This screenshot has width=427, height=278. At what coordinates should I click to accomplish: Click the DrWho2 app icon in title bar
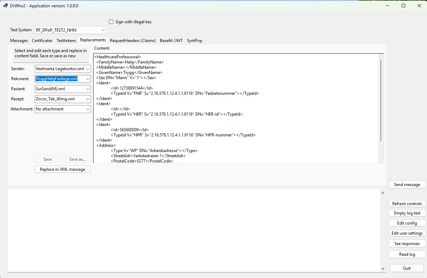(6, 6)
